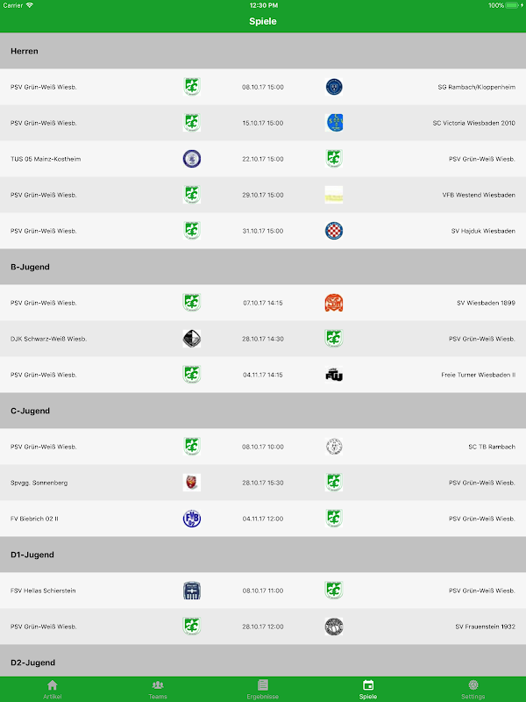Select the Spiele tab
The width and height of the screenshot is (526, 702).
368,689
